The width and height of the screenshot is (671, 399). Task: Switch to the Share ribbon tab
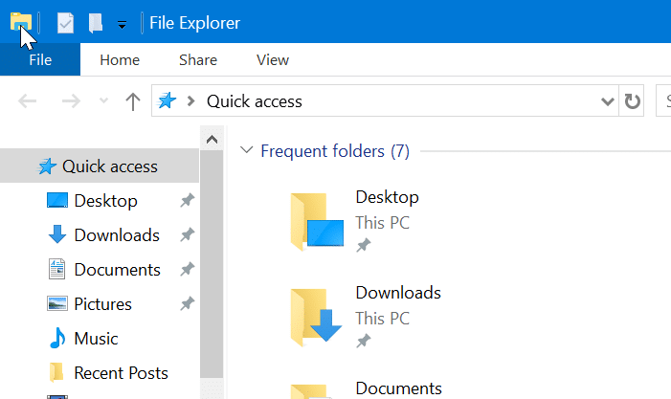coord(198,60)
